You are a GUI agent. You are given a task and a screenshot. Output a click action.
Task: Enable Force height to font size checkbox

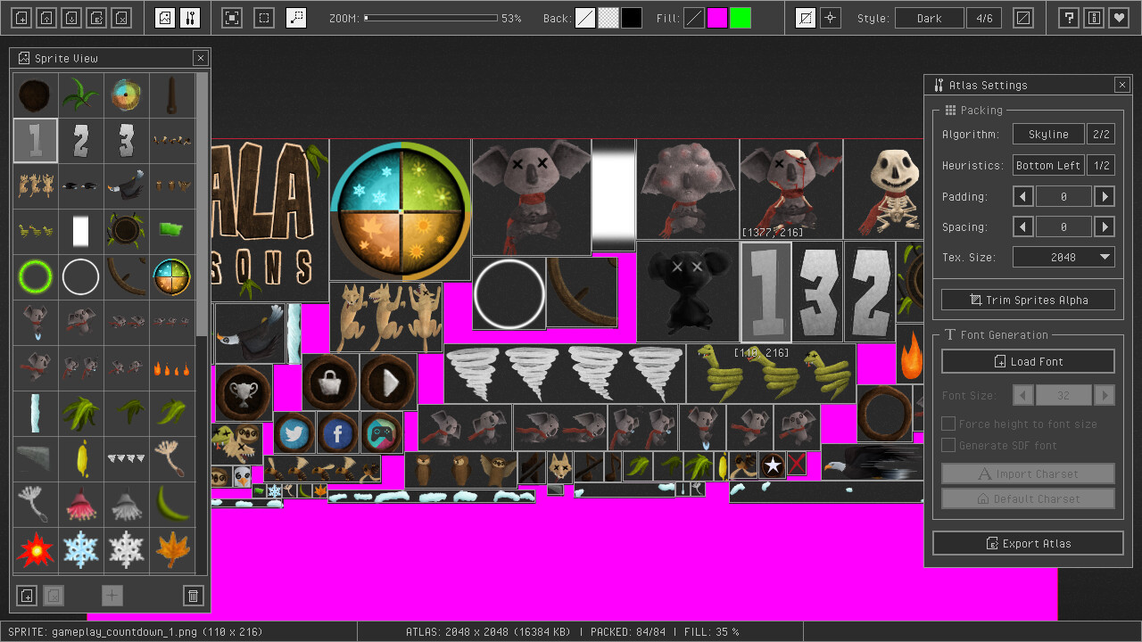tap(948, 424)
